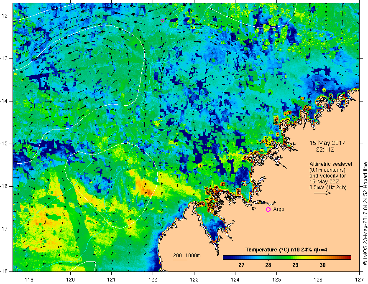Click the 29 temperature colorbar label
Screen dimensions: 368x284
tap(296, 265)
